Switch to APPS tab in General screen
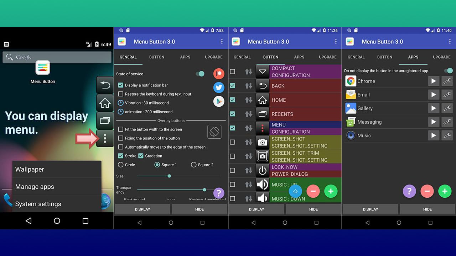Image resolution: width=456 pixels, height=256 pixels. click(x=185, y=57)
